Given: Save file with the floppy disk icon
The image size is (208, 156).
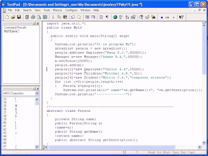Looking at the screenshot, I should (19, 17).
